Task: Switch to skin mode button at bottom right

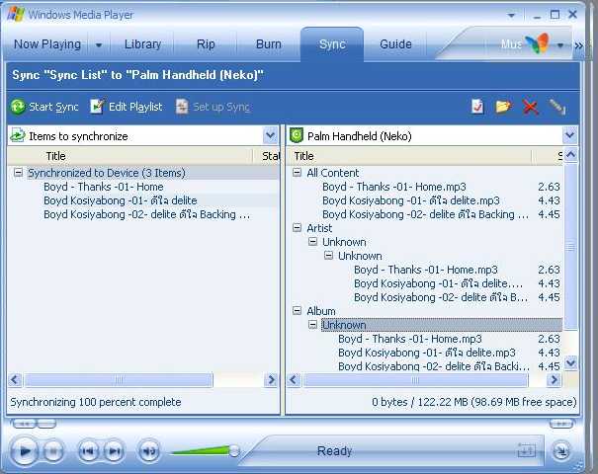Action: [x=561, y=451]
